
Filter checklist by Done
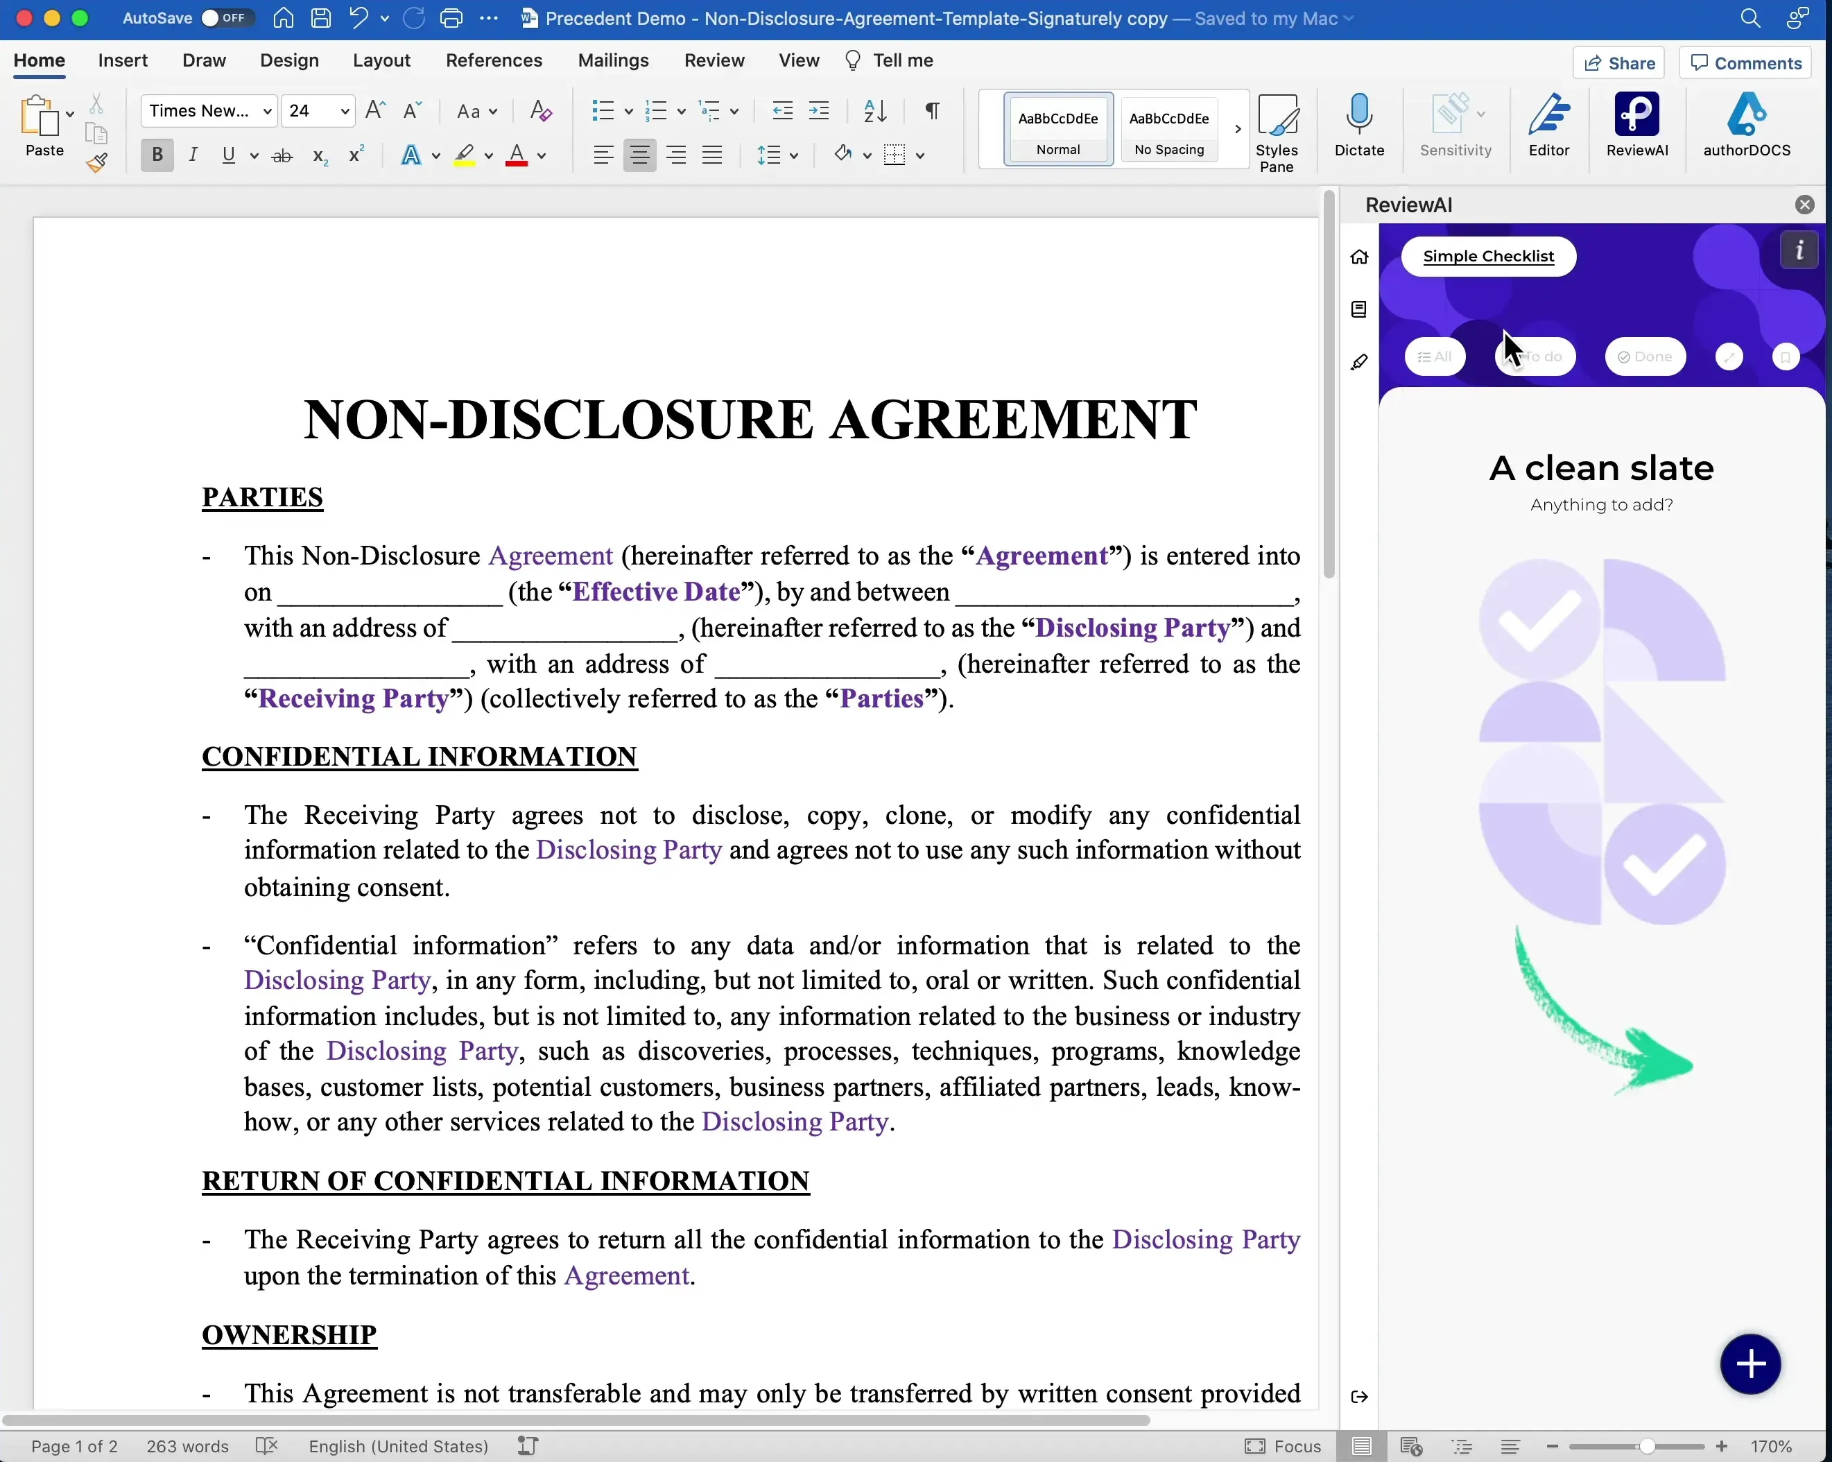tap(1644, 356)
